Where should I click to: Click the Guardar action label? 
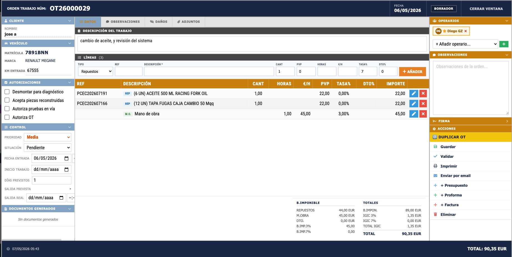pos(448,147)
